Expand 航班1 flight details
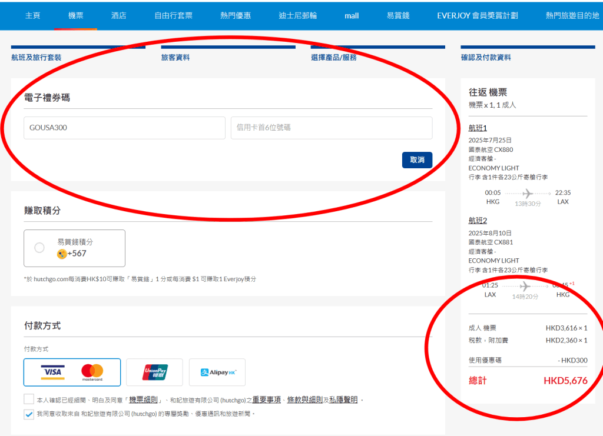The height and width of the screenshot is (436, 603). click(x=478, y=128)
